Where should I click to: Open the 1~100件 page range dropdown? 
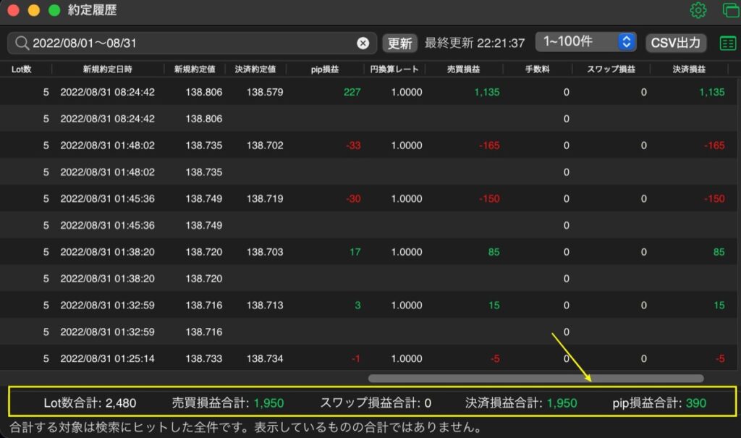(x=586, y=41)
